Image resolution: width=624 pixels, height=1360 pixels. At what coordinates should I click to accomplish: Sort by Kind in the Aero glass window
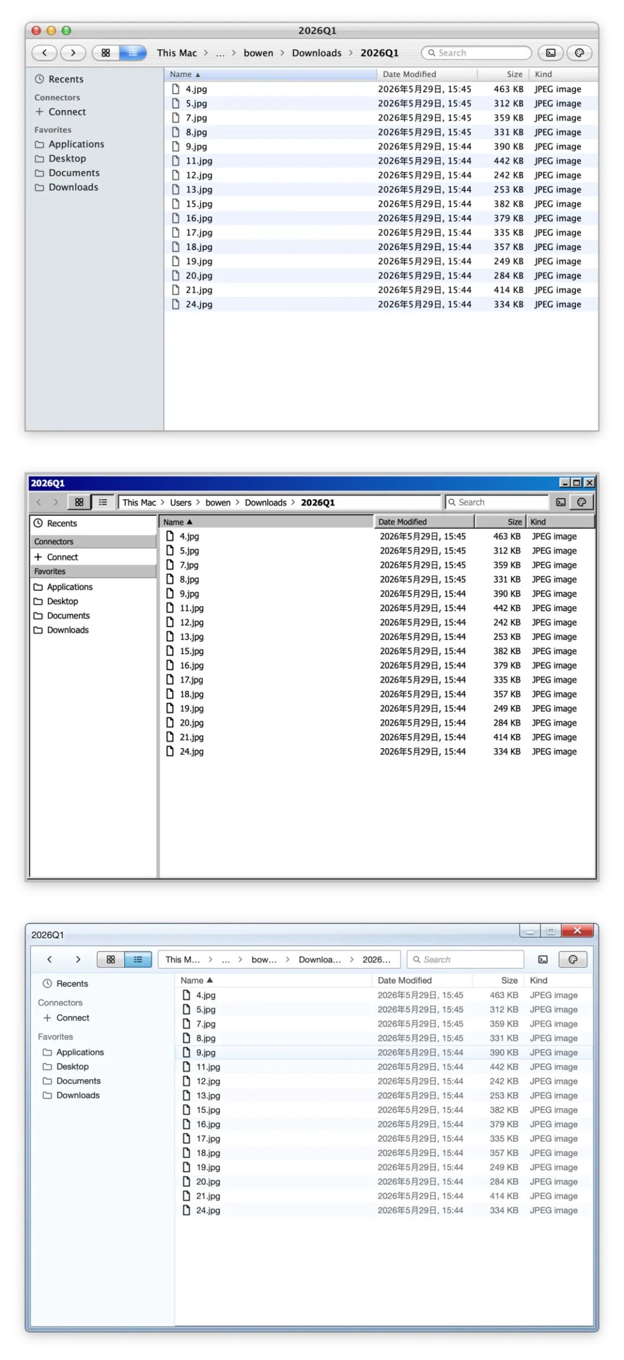[558, 980]
